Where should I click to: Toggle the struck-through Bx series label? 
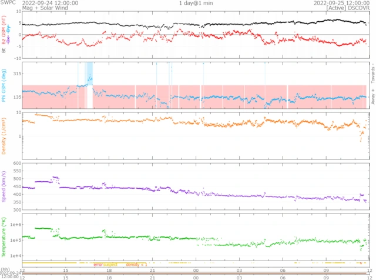coord(8,40)
